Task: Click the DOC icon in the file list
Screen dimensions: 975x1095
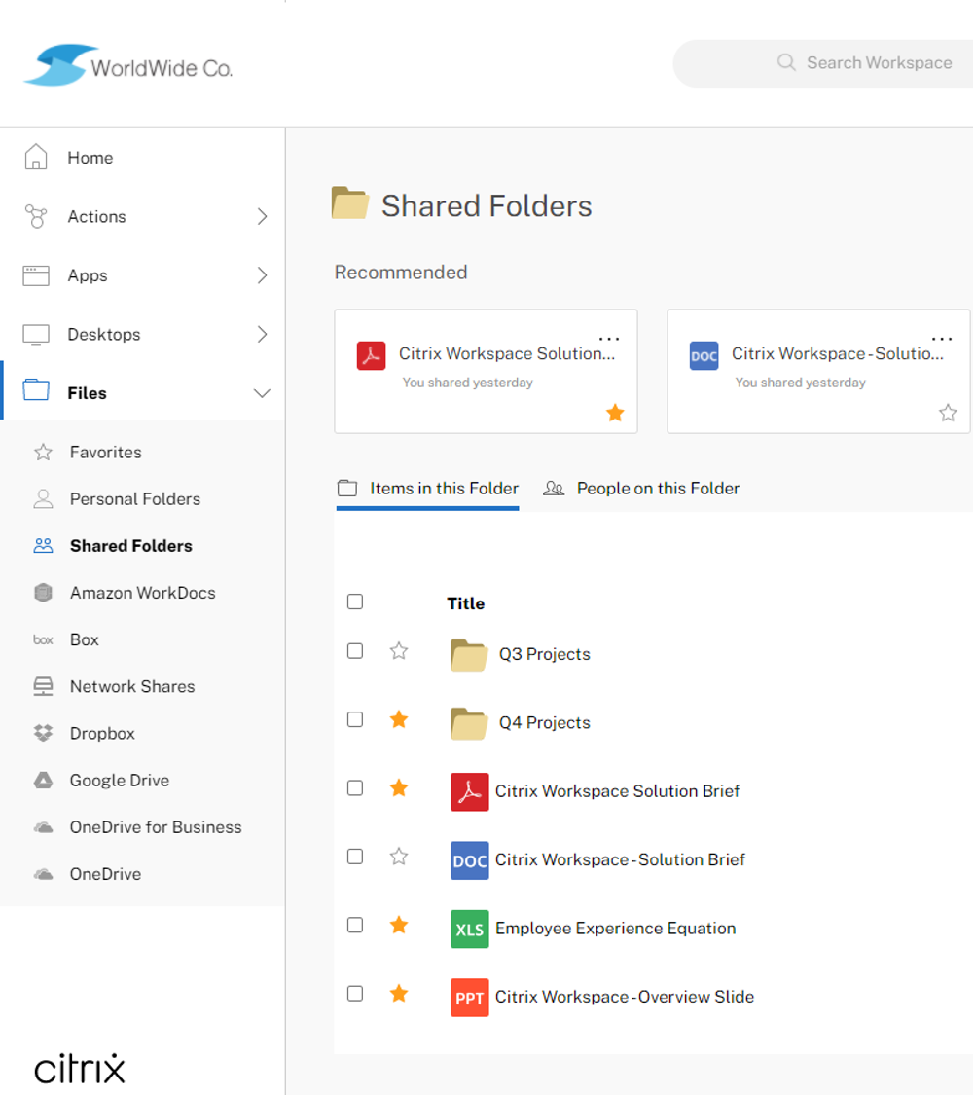Action: pos(470,860)
